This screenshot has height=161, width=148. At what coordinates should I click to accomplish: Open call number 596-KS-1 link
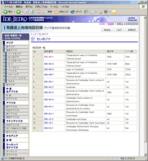coord(49,128)
